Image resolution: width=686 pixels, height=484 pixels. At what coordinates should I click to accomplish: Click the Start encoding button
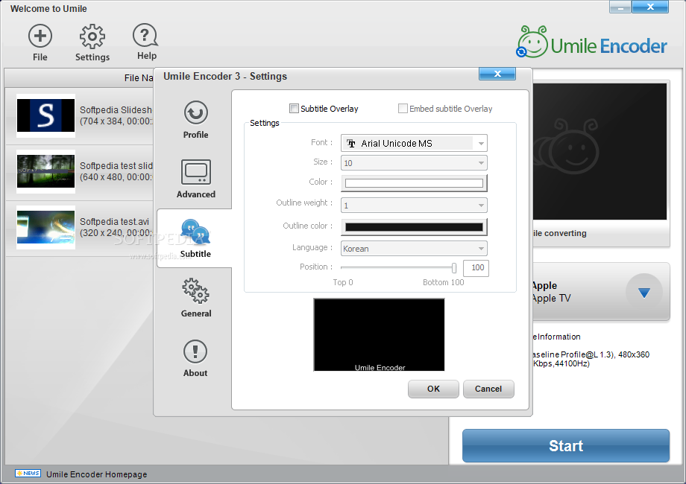click(566, 445)
